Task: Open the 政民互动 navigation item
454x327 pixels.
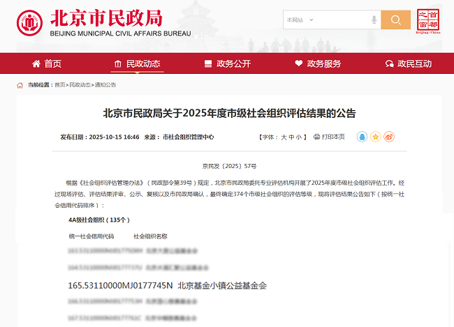Action: (408, 63)
